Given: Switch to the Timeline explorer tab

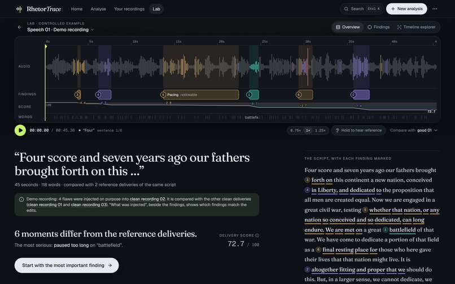Looking at the screenshot, I should pos(416,27).
